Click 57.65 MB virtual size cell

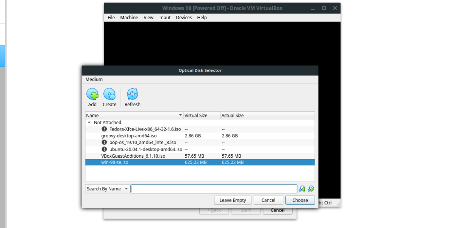[x=194, y=156]
